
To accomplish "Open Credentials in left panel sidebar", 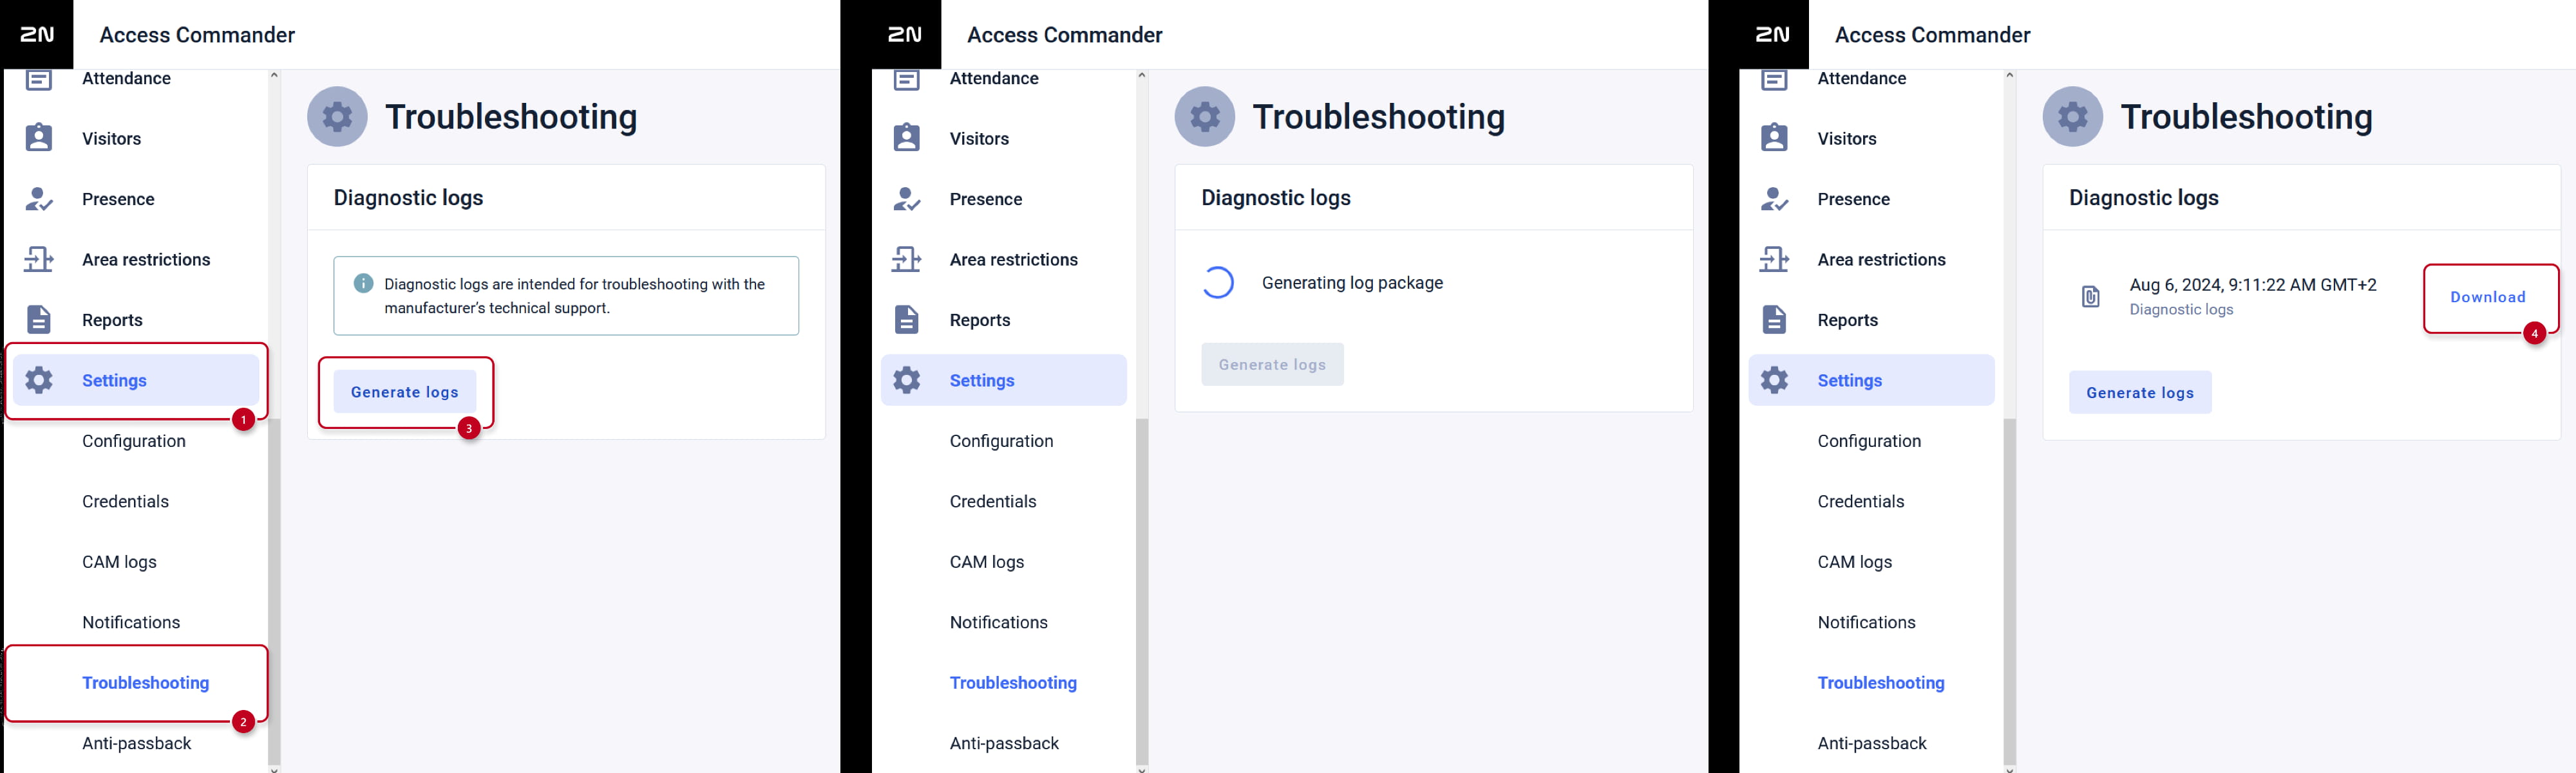I will coord(125,502).
